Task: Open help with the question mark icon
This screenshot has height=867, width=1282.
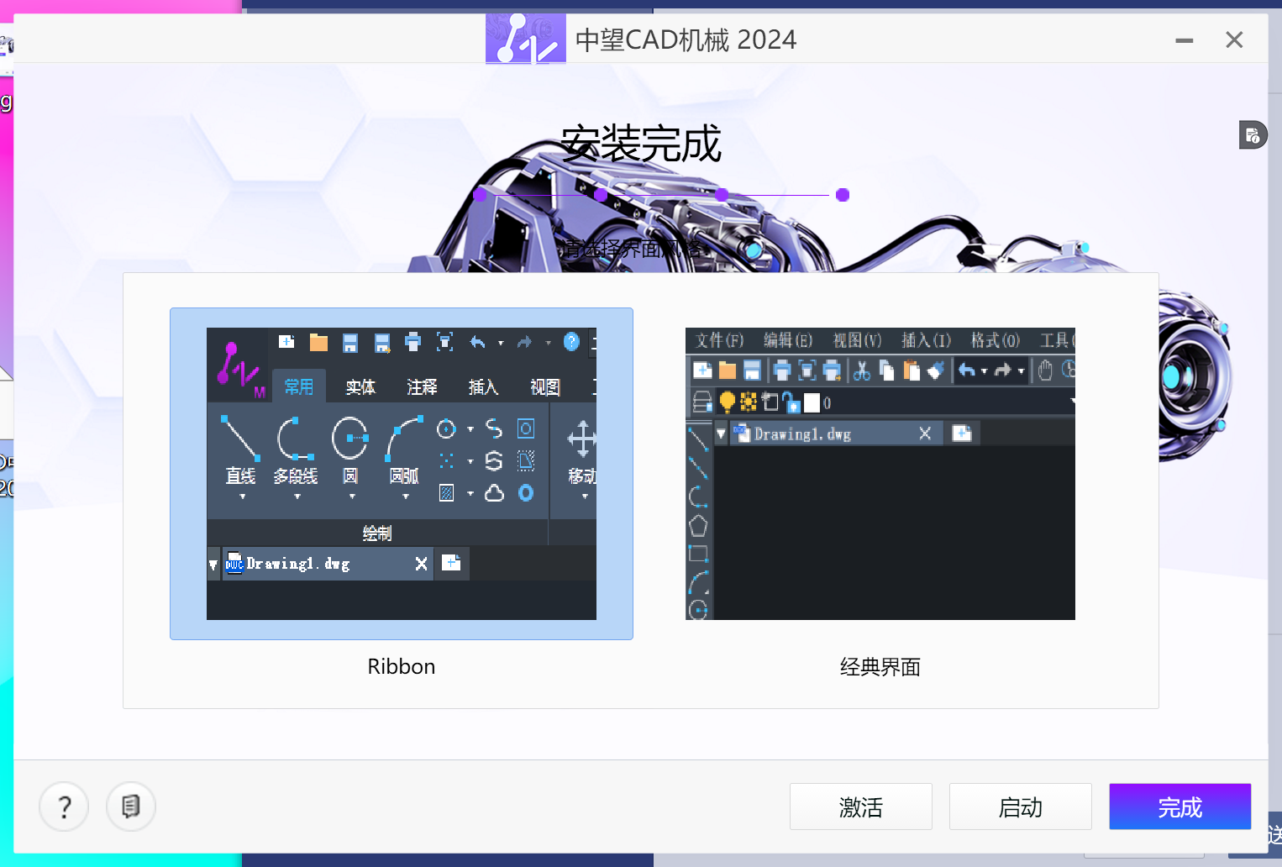Action: point(64,807)
